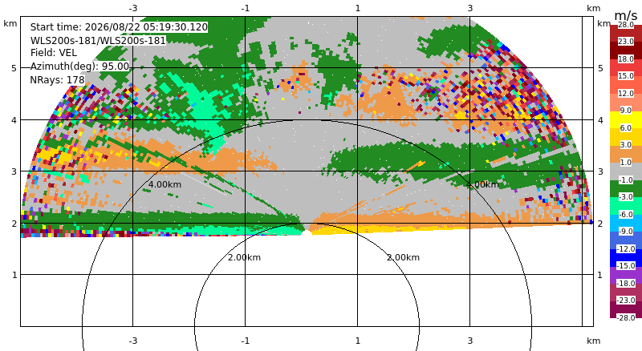The image size is (642, 351).
Task: Click the Start time annotation text
Action: (x=119, y=27)
